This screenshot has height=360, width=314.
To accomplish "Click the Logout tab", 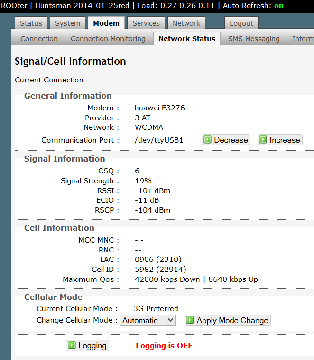I will [x=241, y=23].
